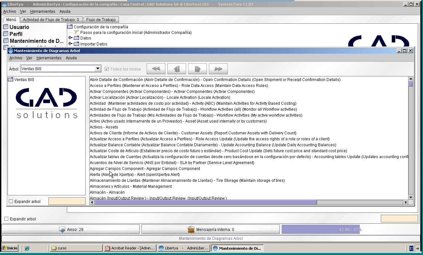Open the Perfil shortcut icon
This screenshot has height=255, width=423.
(x=6, y=34)
